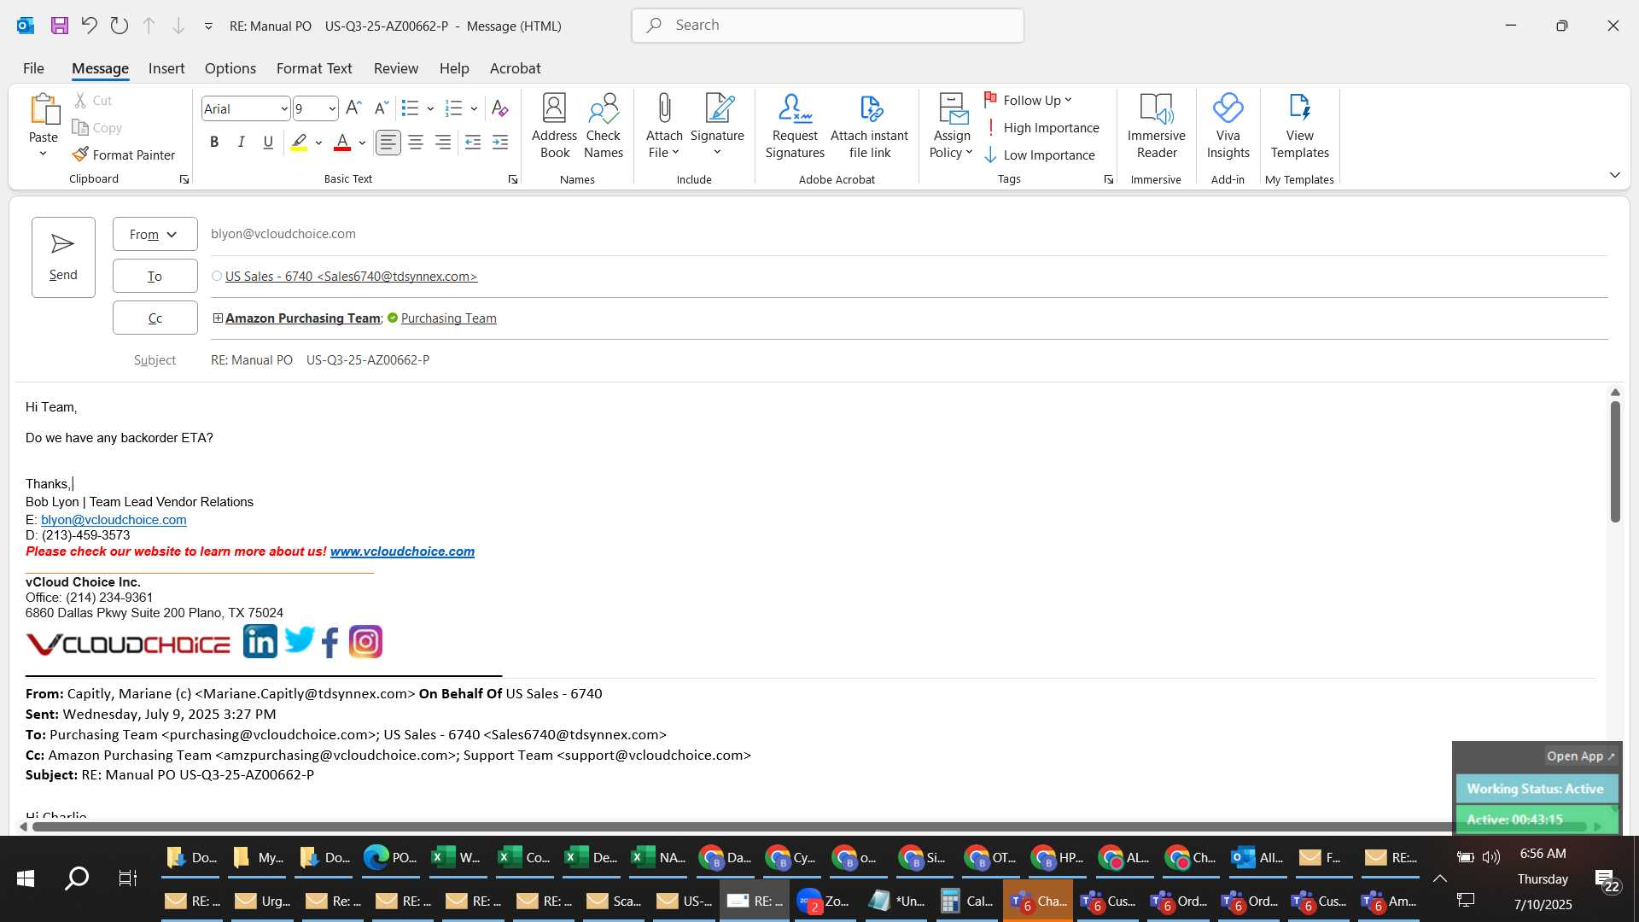Switch to the Insert tab

tap(166, 68)
